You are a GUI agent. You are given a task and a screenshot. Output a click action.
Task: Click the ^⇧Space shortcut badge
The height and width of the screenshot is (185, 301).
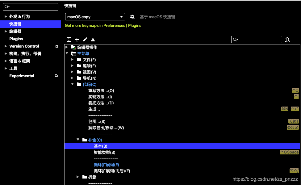[289, 152]
